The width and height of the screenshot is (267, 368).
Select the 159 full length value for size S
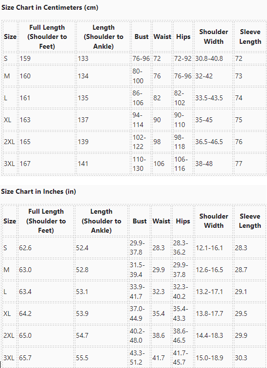[25, 58]
